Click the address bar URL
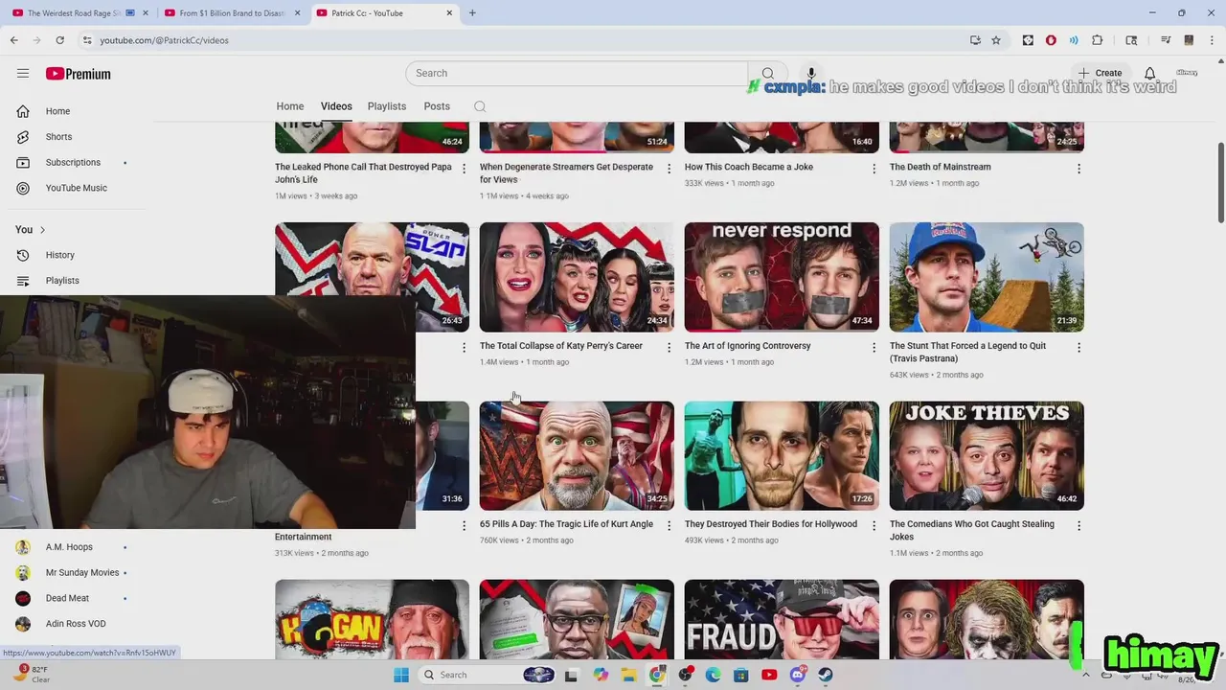The height and width of the screenshot is (690, 1226). coord(164,40)
